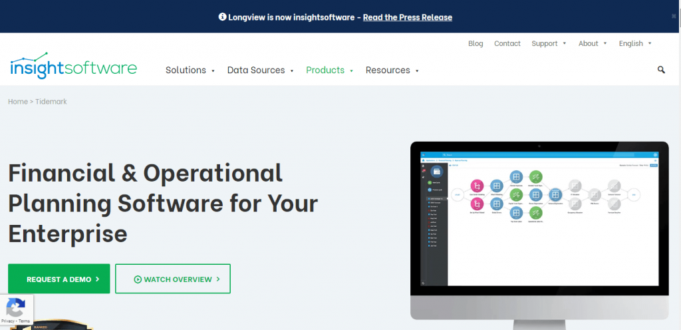Click the search magnifier icon
The height and width of the screenshot is (330, 681).
point(661,69)
